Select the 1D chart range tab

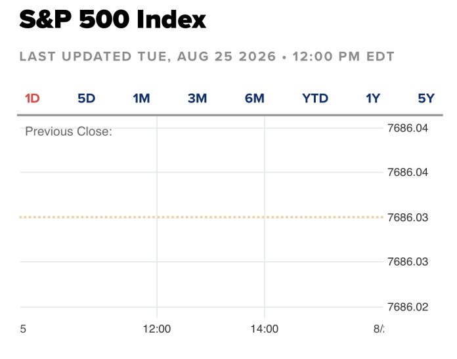click(32, 98)
